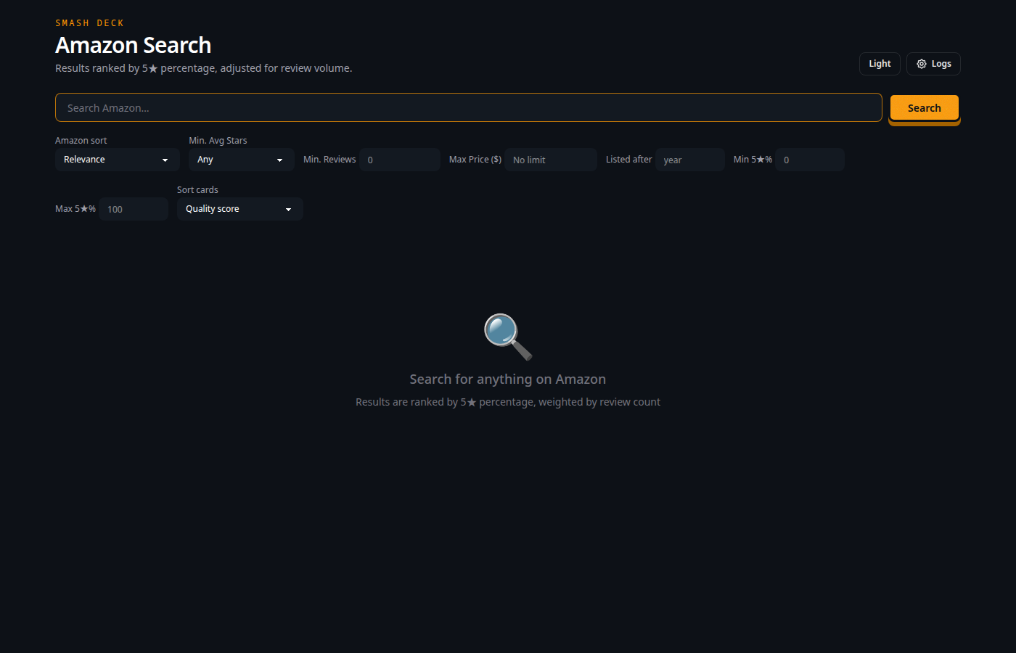Click the 'Search for anything on Amazon' text
1016x653 pixels.
click(508, 379)
